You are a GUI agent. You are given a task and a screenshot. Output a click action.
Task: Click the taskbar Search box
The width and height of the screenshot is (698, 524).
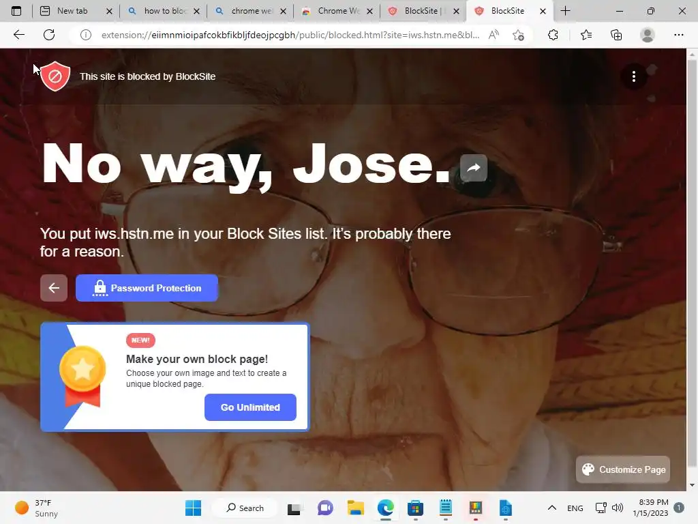pos(245,508)
